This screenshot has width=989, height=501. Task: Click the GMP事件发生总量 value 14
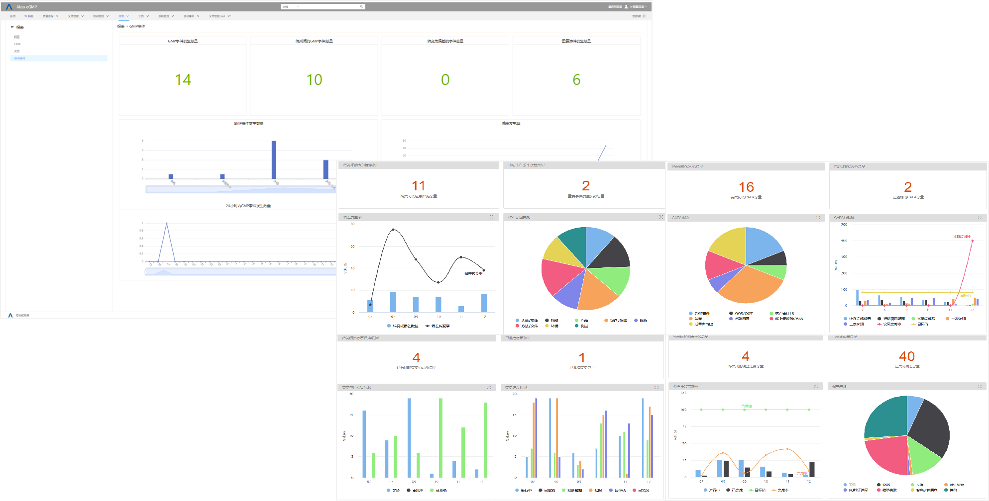183,80
